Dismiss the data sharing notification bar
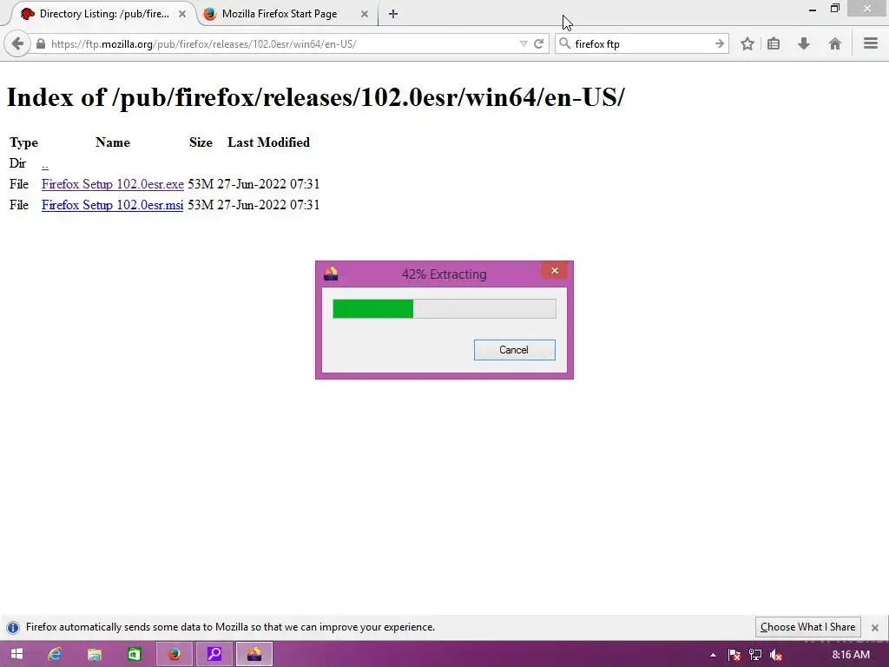The width and height of the screenshot is (889, 667). point(875,627)
